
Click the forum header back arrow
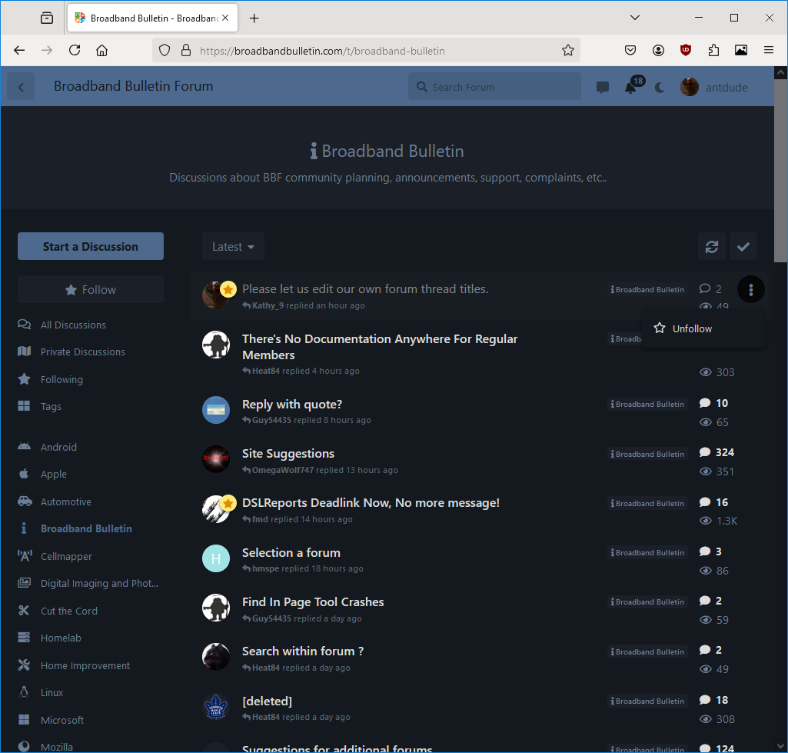coord(21,87)
